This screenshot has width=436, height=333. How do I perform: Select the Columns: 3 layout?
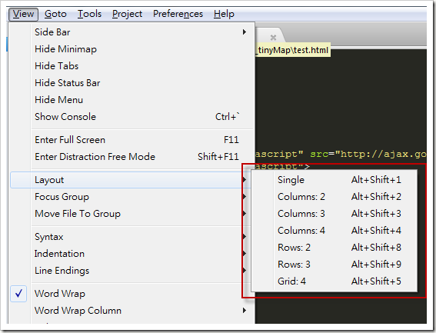[334, 214]
